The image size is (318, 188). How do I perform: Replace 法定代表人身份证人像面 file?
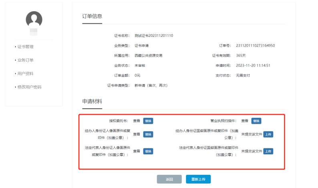148,151
